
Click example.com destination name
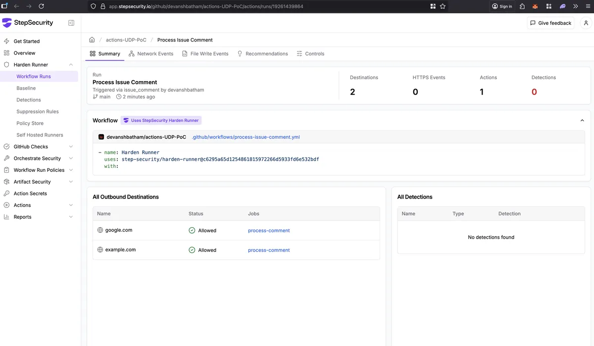pyautogui.click(x=120, y=250)
